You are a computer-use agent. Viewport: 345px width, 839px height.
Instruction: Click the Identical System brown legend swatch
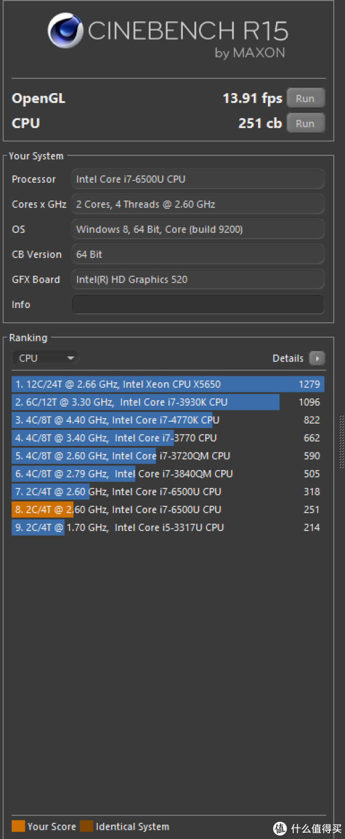[87, 826]
